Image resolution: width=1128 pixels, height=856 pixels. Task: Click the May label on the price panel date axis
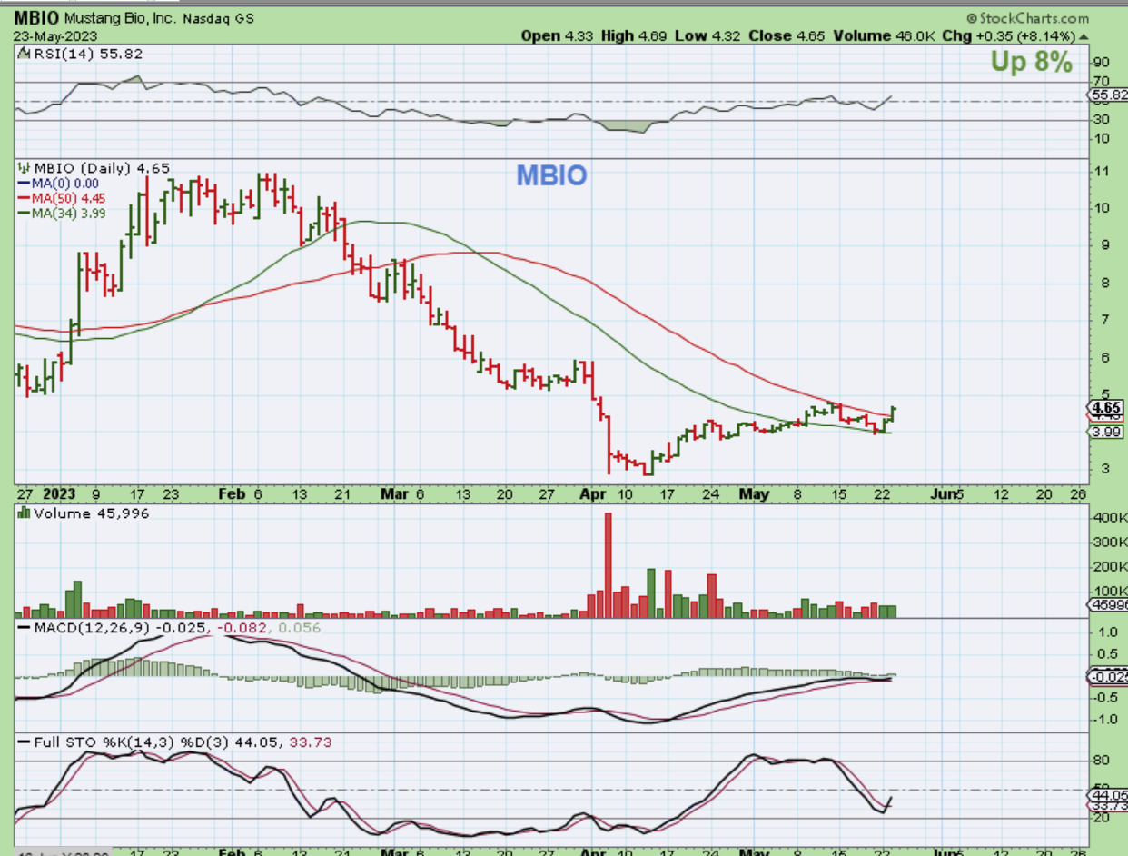pyautogui.click(x=754, y=494)
